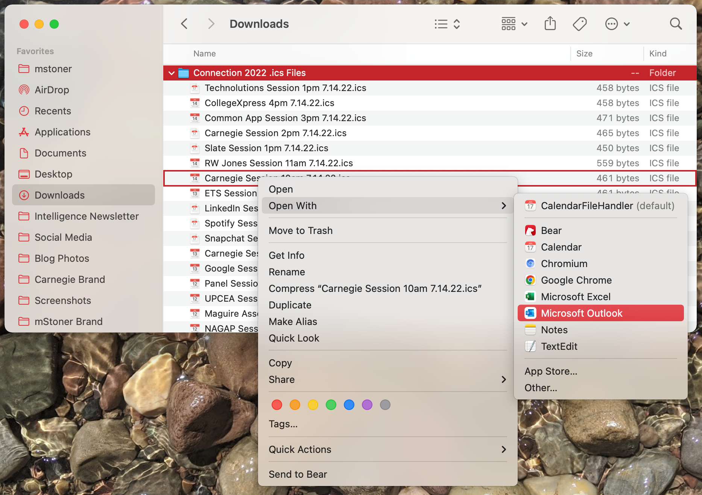Expand the Open With submenu
This screenshot has height=495, width=702.
coord(387,206)
